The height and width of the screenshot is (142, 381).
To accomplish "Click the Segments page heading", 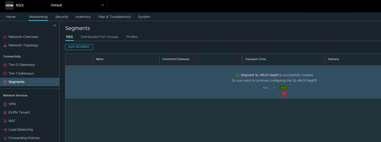I will click(77, 28).
